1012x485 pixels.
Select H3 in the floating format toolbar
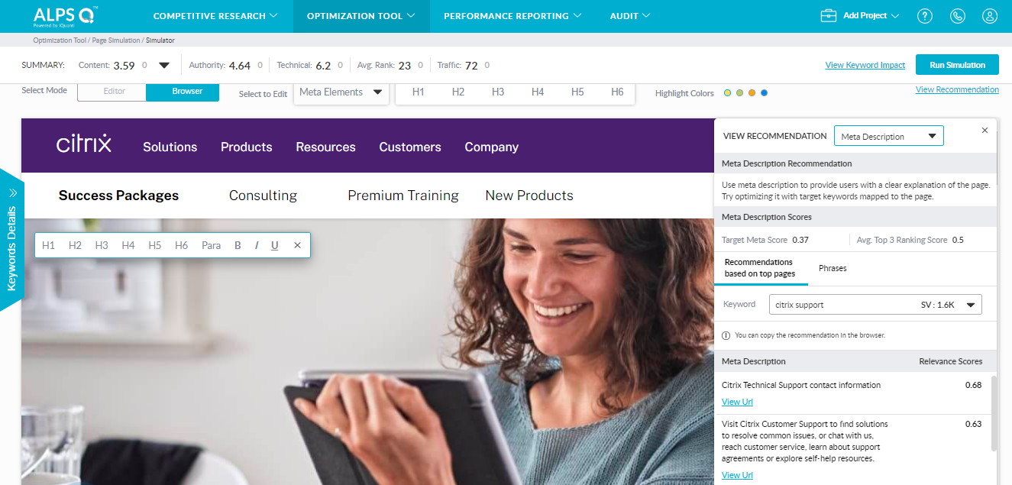click(102, 245)
